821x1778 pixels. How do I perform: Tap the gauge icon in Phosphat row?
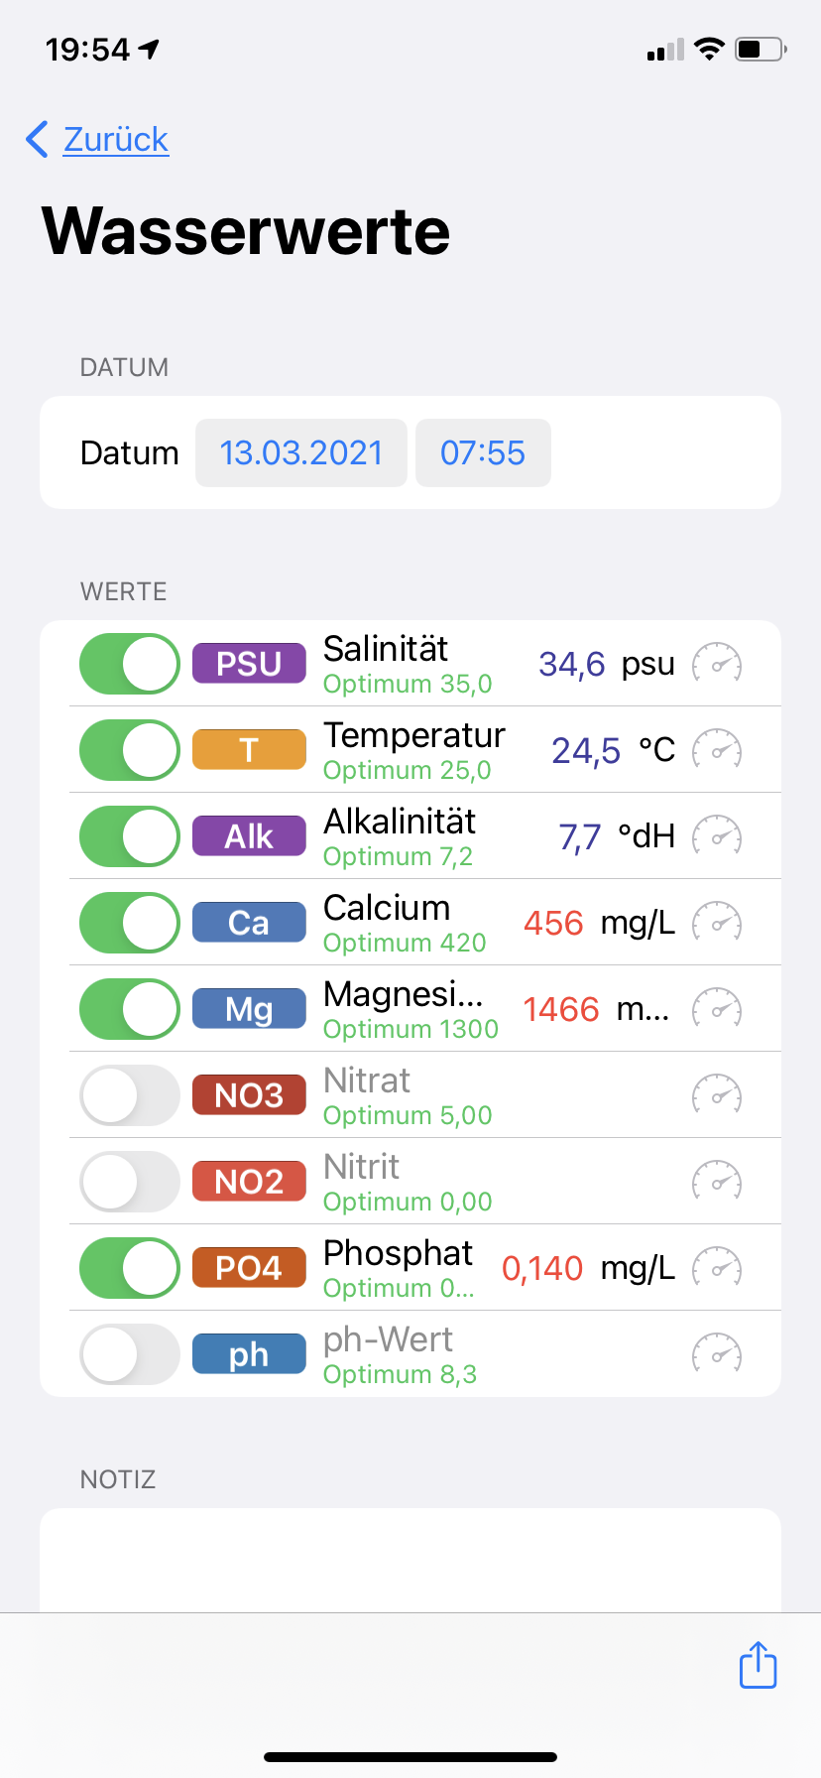pyautogui.click(x=716, y=1268)
